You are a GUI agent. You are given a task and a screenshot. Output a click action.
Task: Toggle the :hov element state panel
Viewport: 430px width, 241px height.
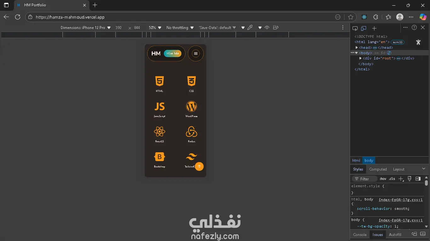coord(383,179)
